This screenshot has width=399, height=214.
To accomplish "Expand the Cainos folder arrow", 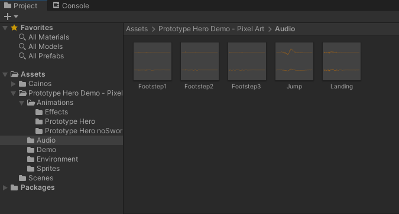I will pos(13,84).
